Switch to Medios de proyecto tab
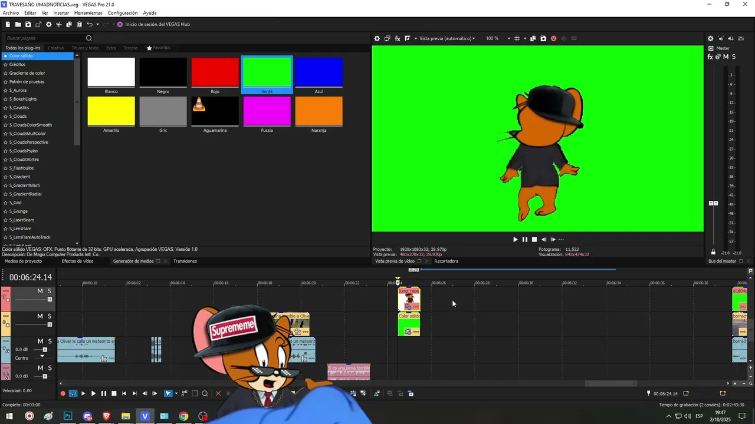 (x=24, y=261)
